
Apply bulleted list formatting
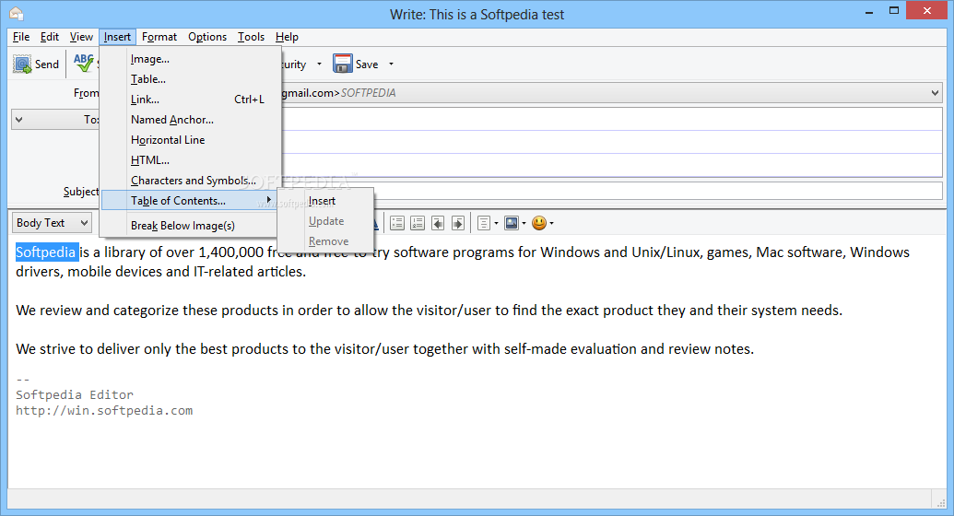click(x=397, y=223)
